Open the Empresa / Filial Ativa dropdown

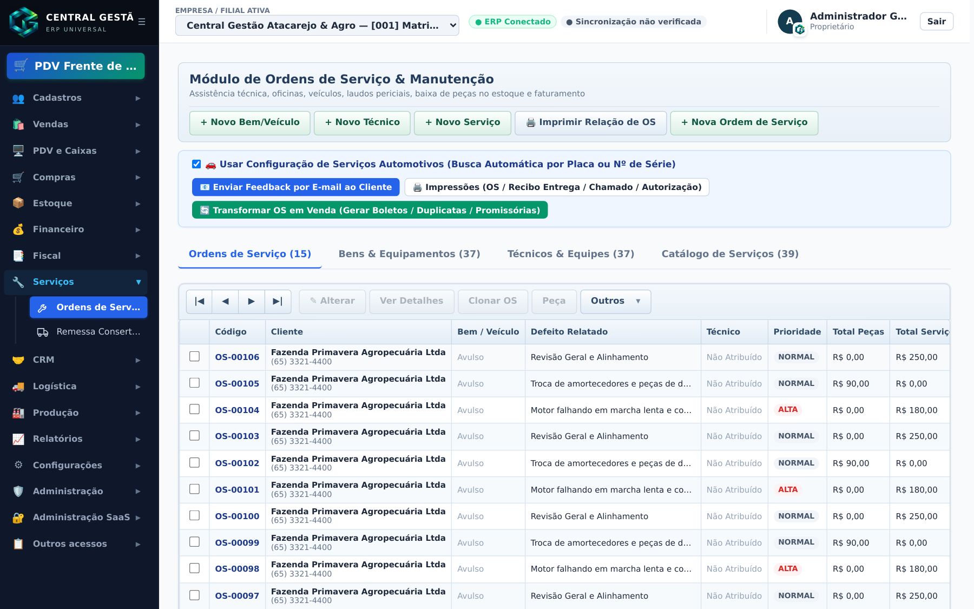(x=317, y=25)
